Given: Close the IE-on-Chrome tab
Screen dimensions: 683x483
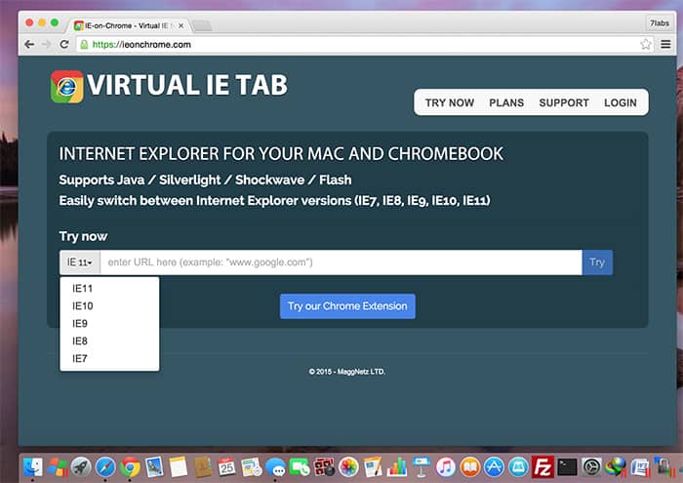Looking at the screenshot, I should pos(181,26).
